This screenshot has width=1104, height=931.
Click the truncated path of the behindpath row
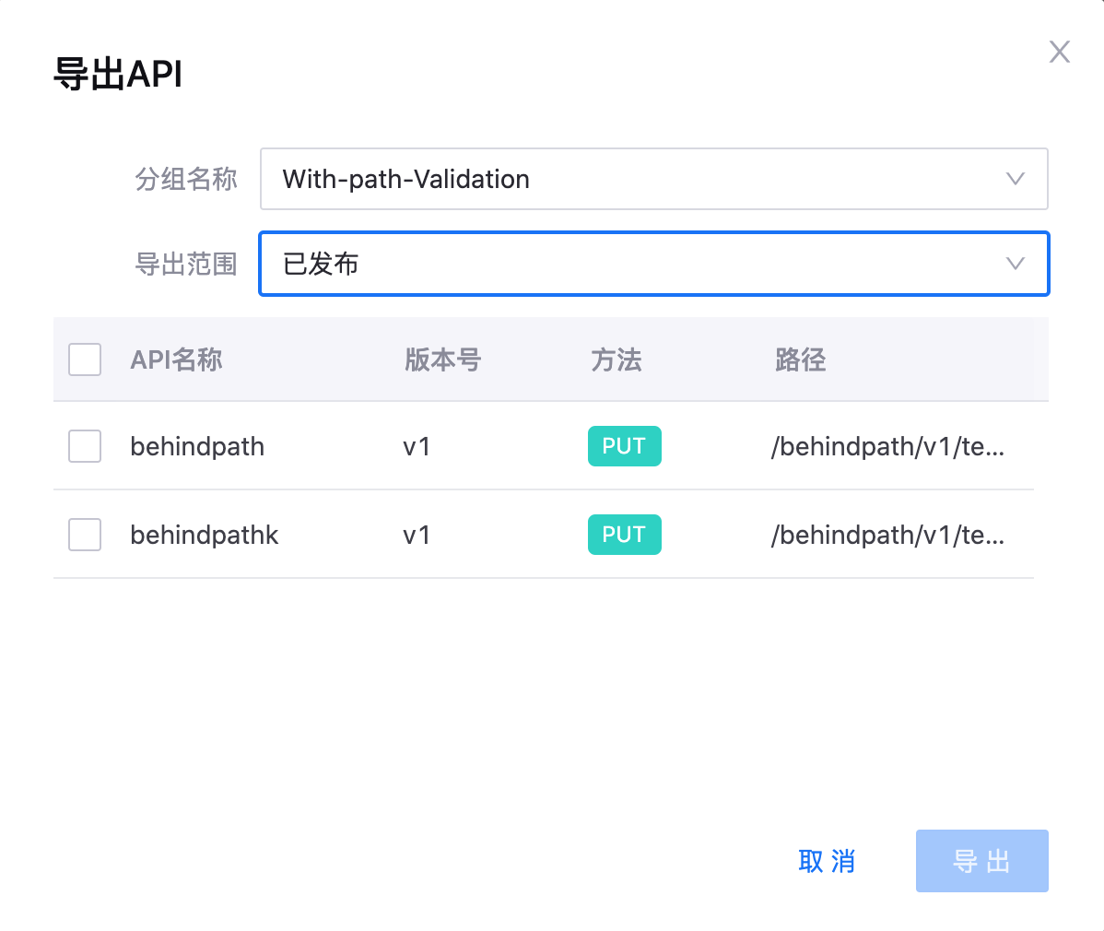pos(887,447)
